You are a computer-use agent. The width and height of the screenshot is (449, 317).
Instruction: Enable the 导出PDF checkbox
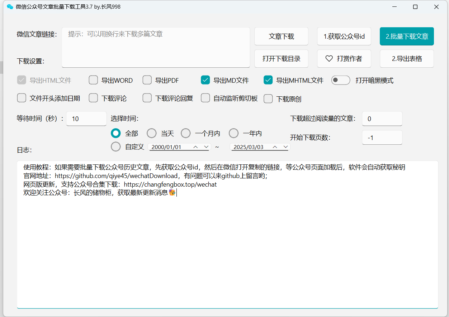click(x=147, y=80)
